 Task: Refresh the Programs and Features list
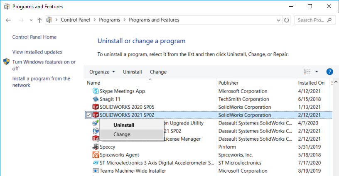pos(287,20)
